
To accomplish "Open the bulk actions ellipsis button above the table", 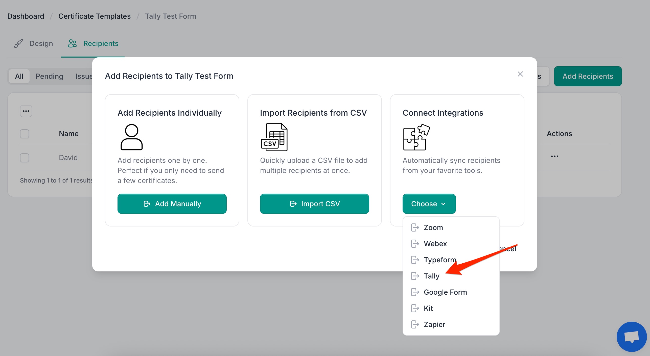I will click(26, 111).
